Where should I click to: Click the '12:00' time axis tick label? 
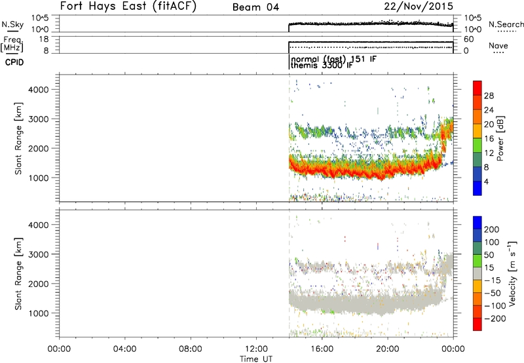256,349
